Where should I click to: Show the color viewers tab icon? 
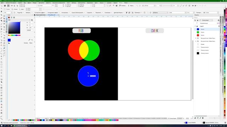[9, 17]
